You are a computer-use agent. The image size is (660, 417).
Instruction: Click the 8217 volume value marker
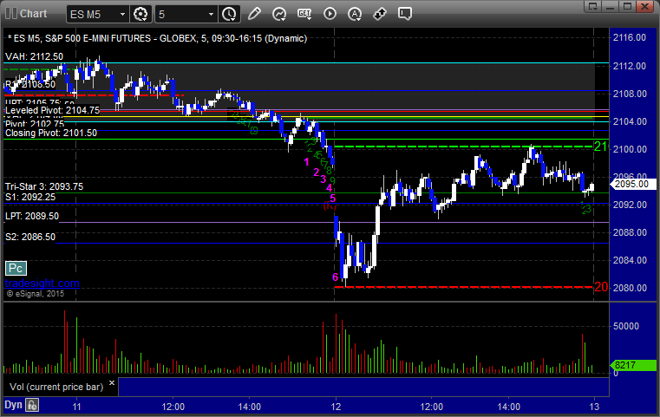tap(632, 365)
